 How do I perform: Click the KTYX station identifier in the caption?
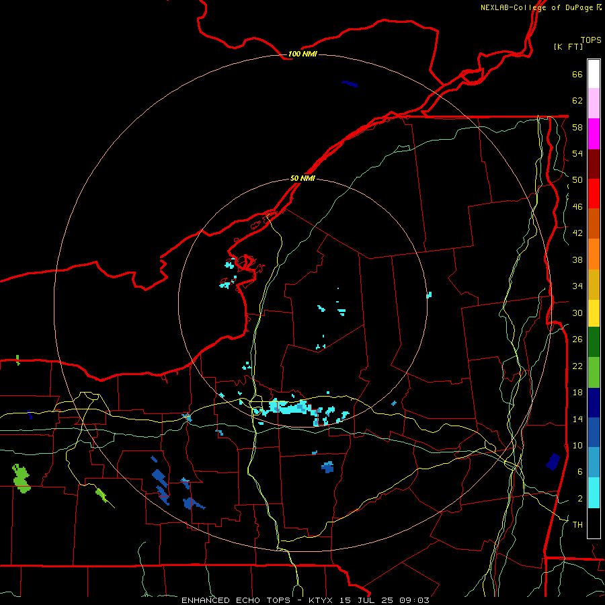point(322,600)
